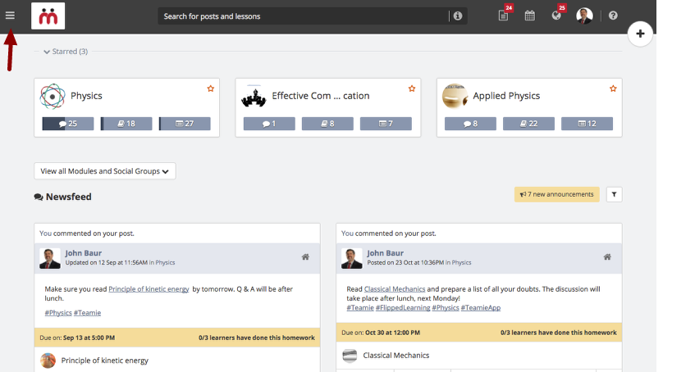Open the Physics module card
This screenshot has height=372, width=695.
[86, 96]
